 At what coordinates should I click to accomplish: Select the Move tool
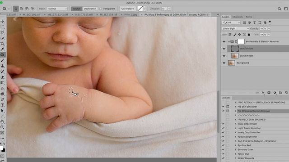point(2,21)
